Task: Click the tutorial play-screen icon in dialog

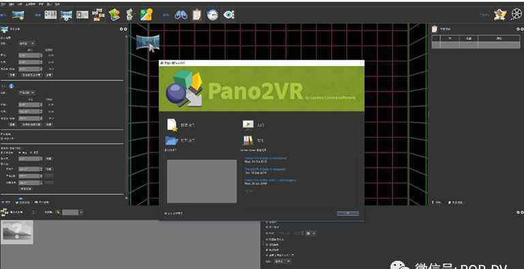Action: coord(248,125)
